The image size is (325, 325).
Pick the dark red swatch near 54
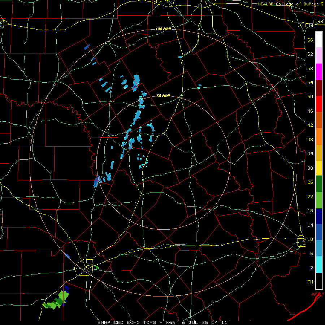pos(319,88)
